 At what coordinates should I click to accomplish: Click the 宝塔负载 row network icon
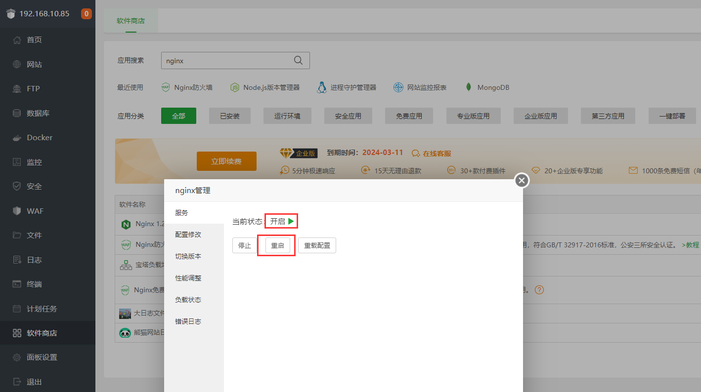[126, 265]
